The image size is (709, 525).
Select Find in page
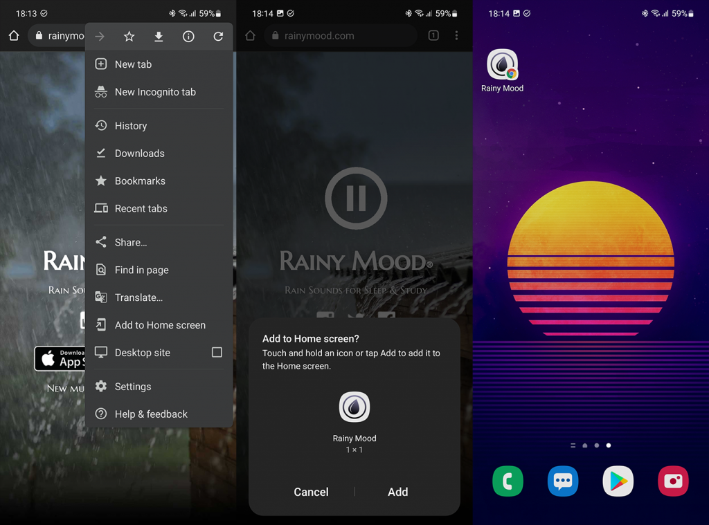pyautogui.click(x=159, y=270)
